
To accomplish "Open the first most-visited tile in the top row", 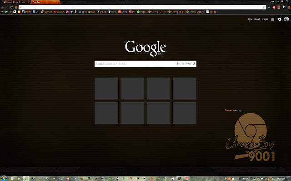I will 106,89.
